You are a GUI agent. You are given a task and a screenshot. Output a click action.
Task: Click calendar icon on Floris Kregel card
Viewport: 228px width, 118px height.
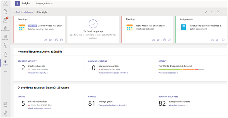pyautogui.click(x=130, y=27)
